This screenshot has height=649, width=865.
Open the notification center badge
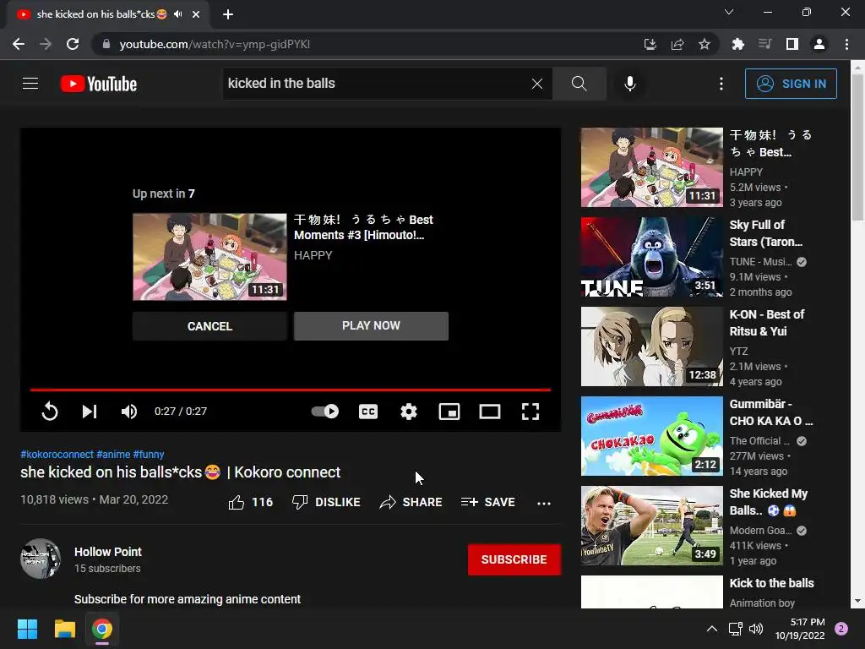coord(841,629)
